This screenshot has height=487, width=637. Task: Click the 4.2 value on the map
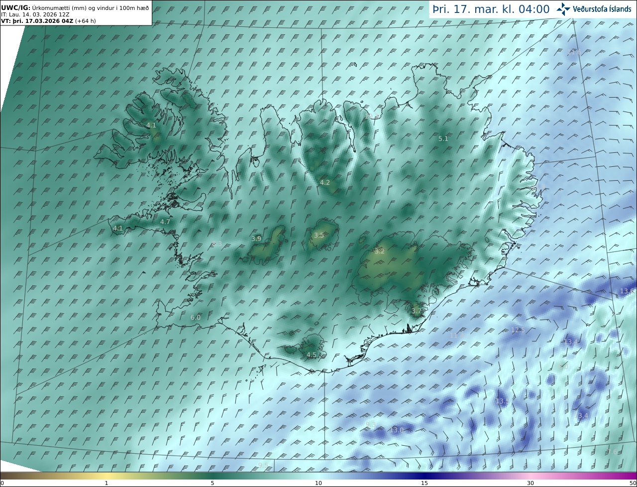[x=324, y=183]
